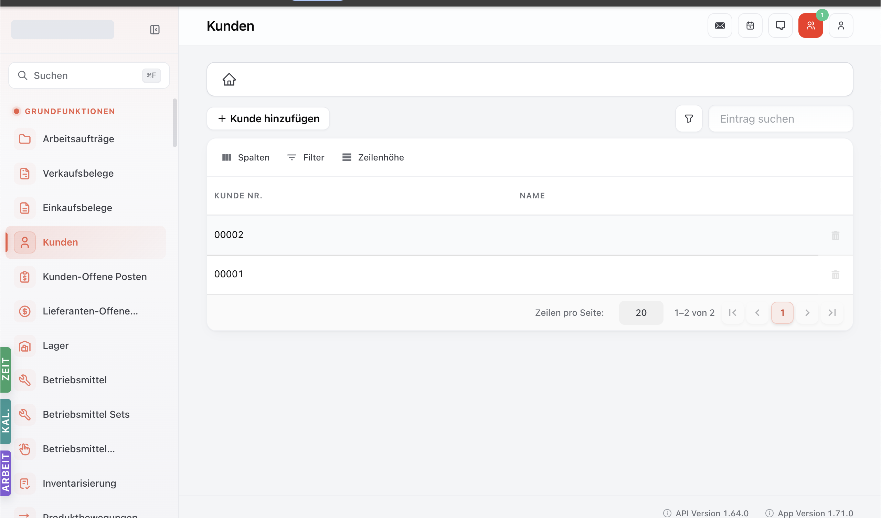Open the KAL. side tab

click(x=6, y=422)
